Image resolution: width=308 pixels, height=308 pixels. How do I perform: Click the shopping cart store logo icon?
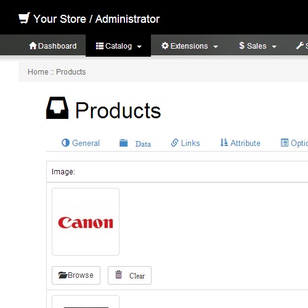tap(24, 18)
